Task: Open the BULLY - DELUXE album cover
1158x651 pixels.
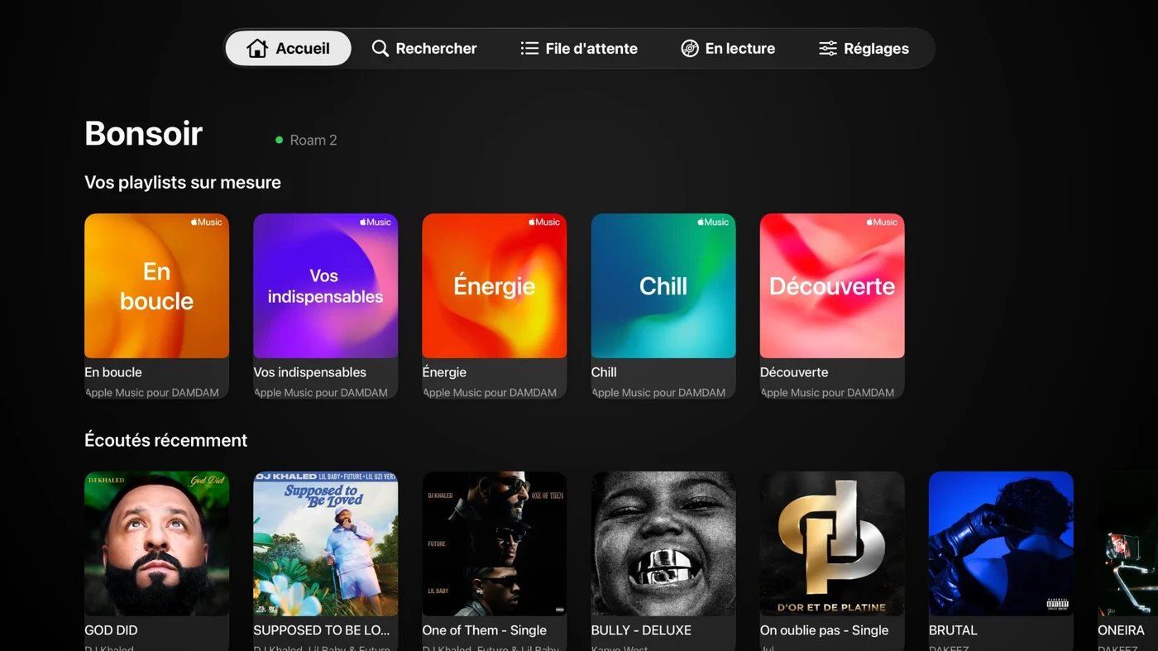Action: [663, 544]
